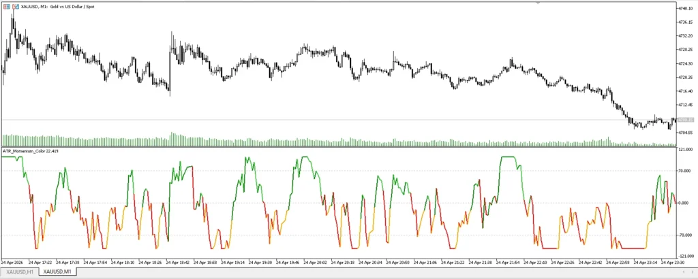Click the 70.000 level on indicator scale

pyautogui.click(x=684, y=171)
